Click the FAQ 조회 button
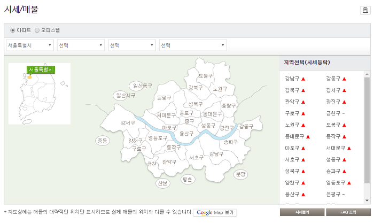 point(348,212)
